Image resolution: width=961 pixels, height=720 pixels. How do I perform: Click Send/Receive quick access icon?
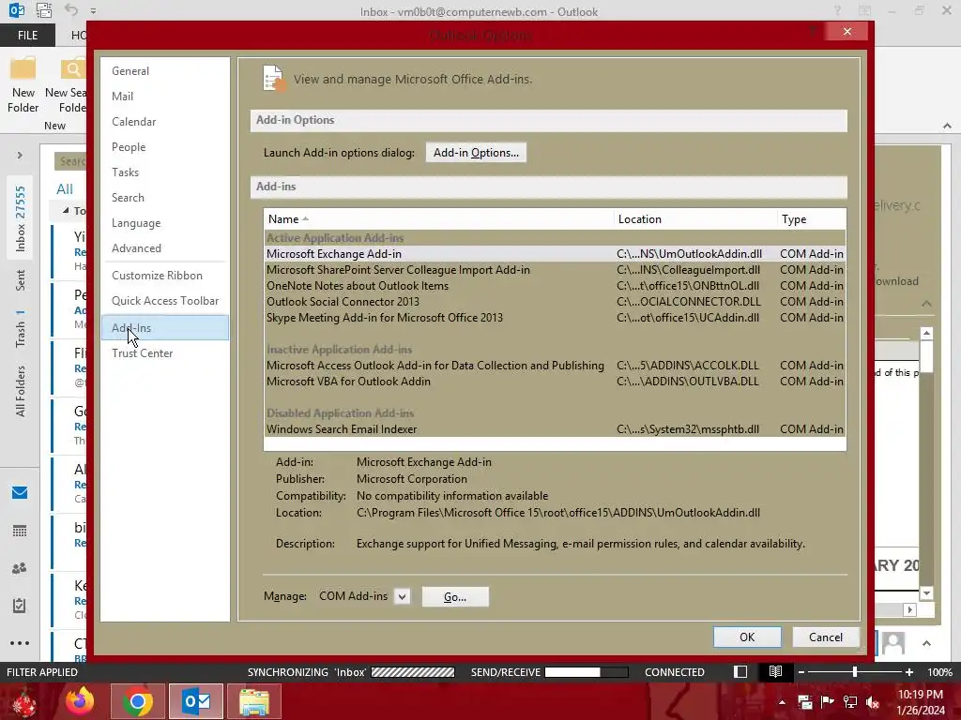pos(44,10)
